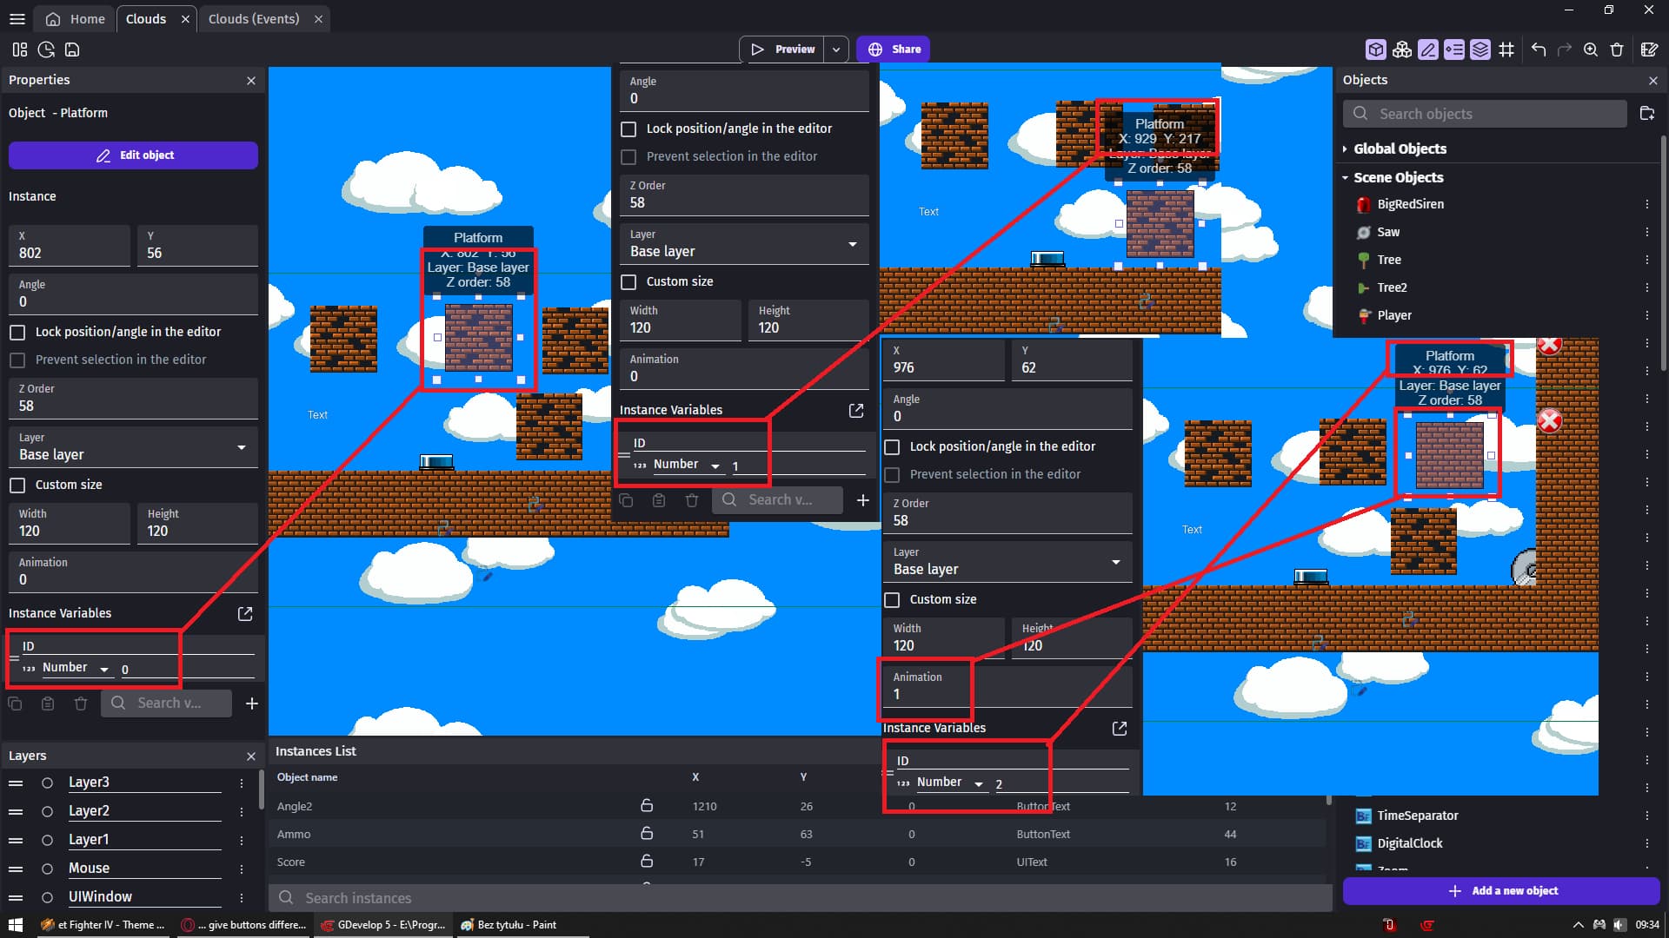Open the UIWindow layer three-dot menu
This screenshot has height=938, width=1669.
pos(242,897)
